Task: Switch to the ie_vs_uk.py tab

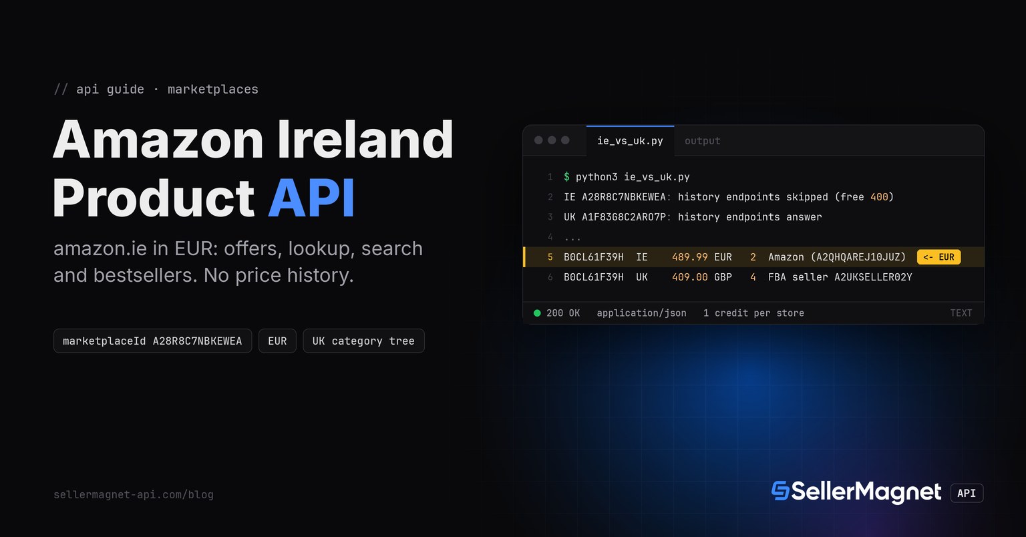Action: click(630, 141)
